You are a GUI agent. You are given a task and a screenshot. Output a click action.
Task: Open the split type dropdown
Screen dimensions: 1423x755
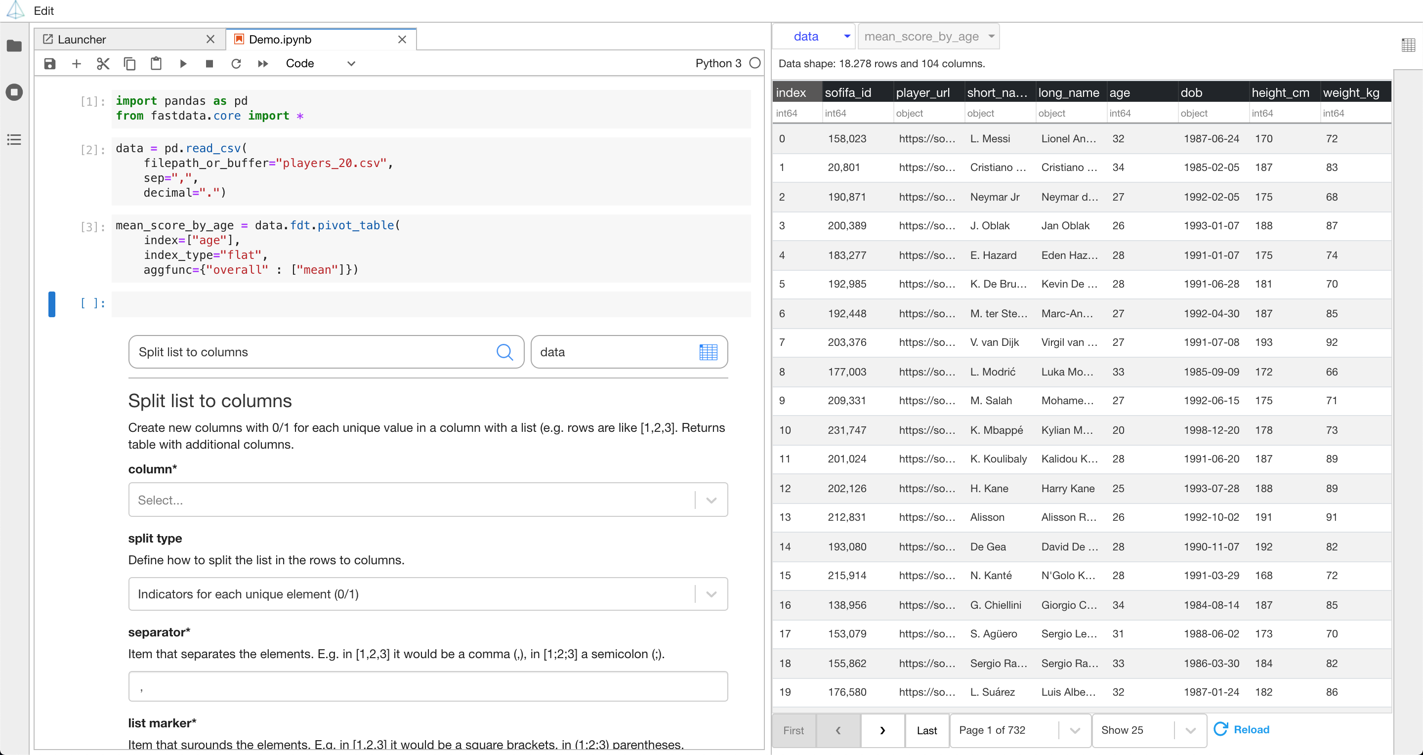711,594
